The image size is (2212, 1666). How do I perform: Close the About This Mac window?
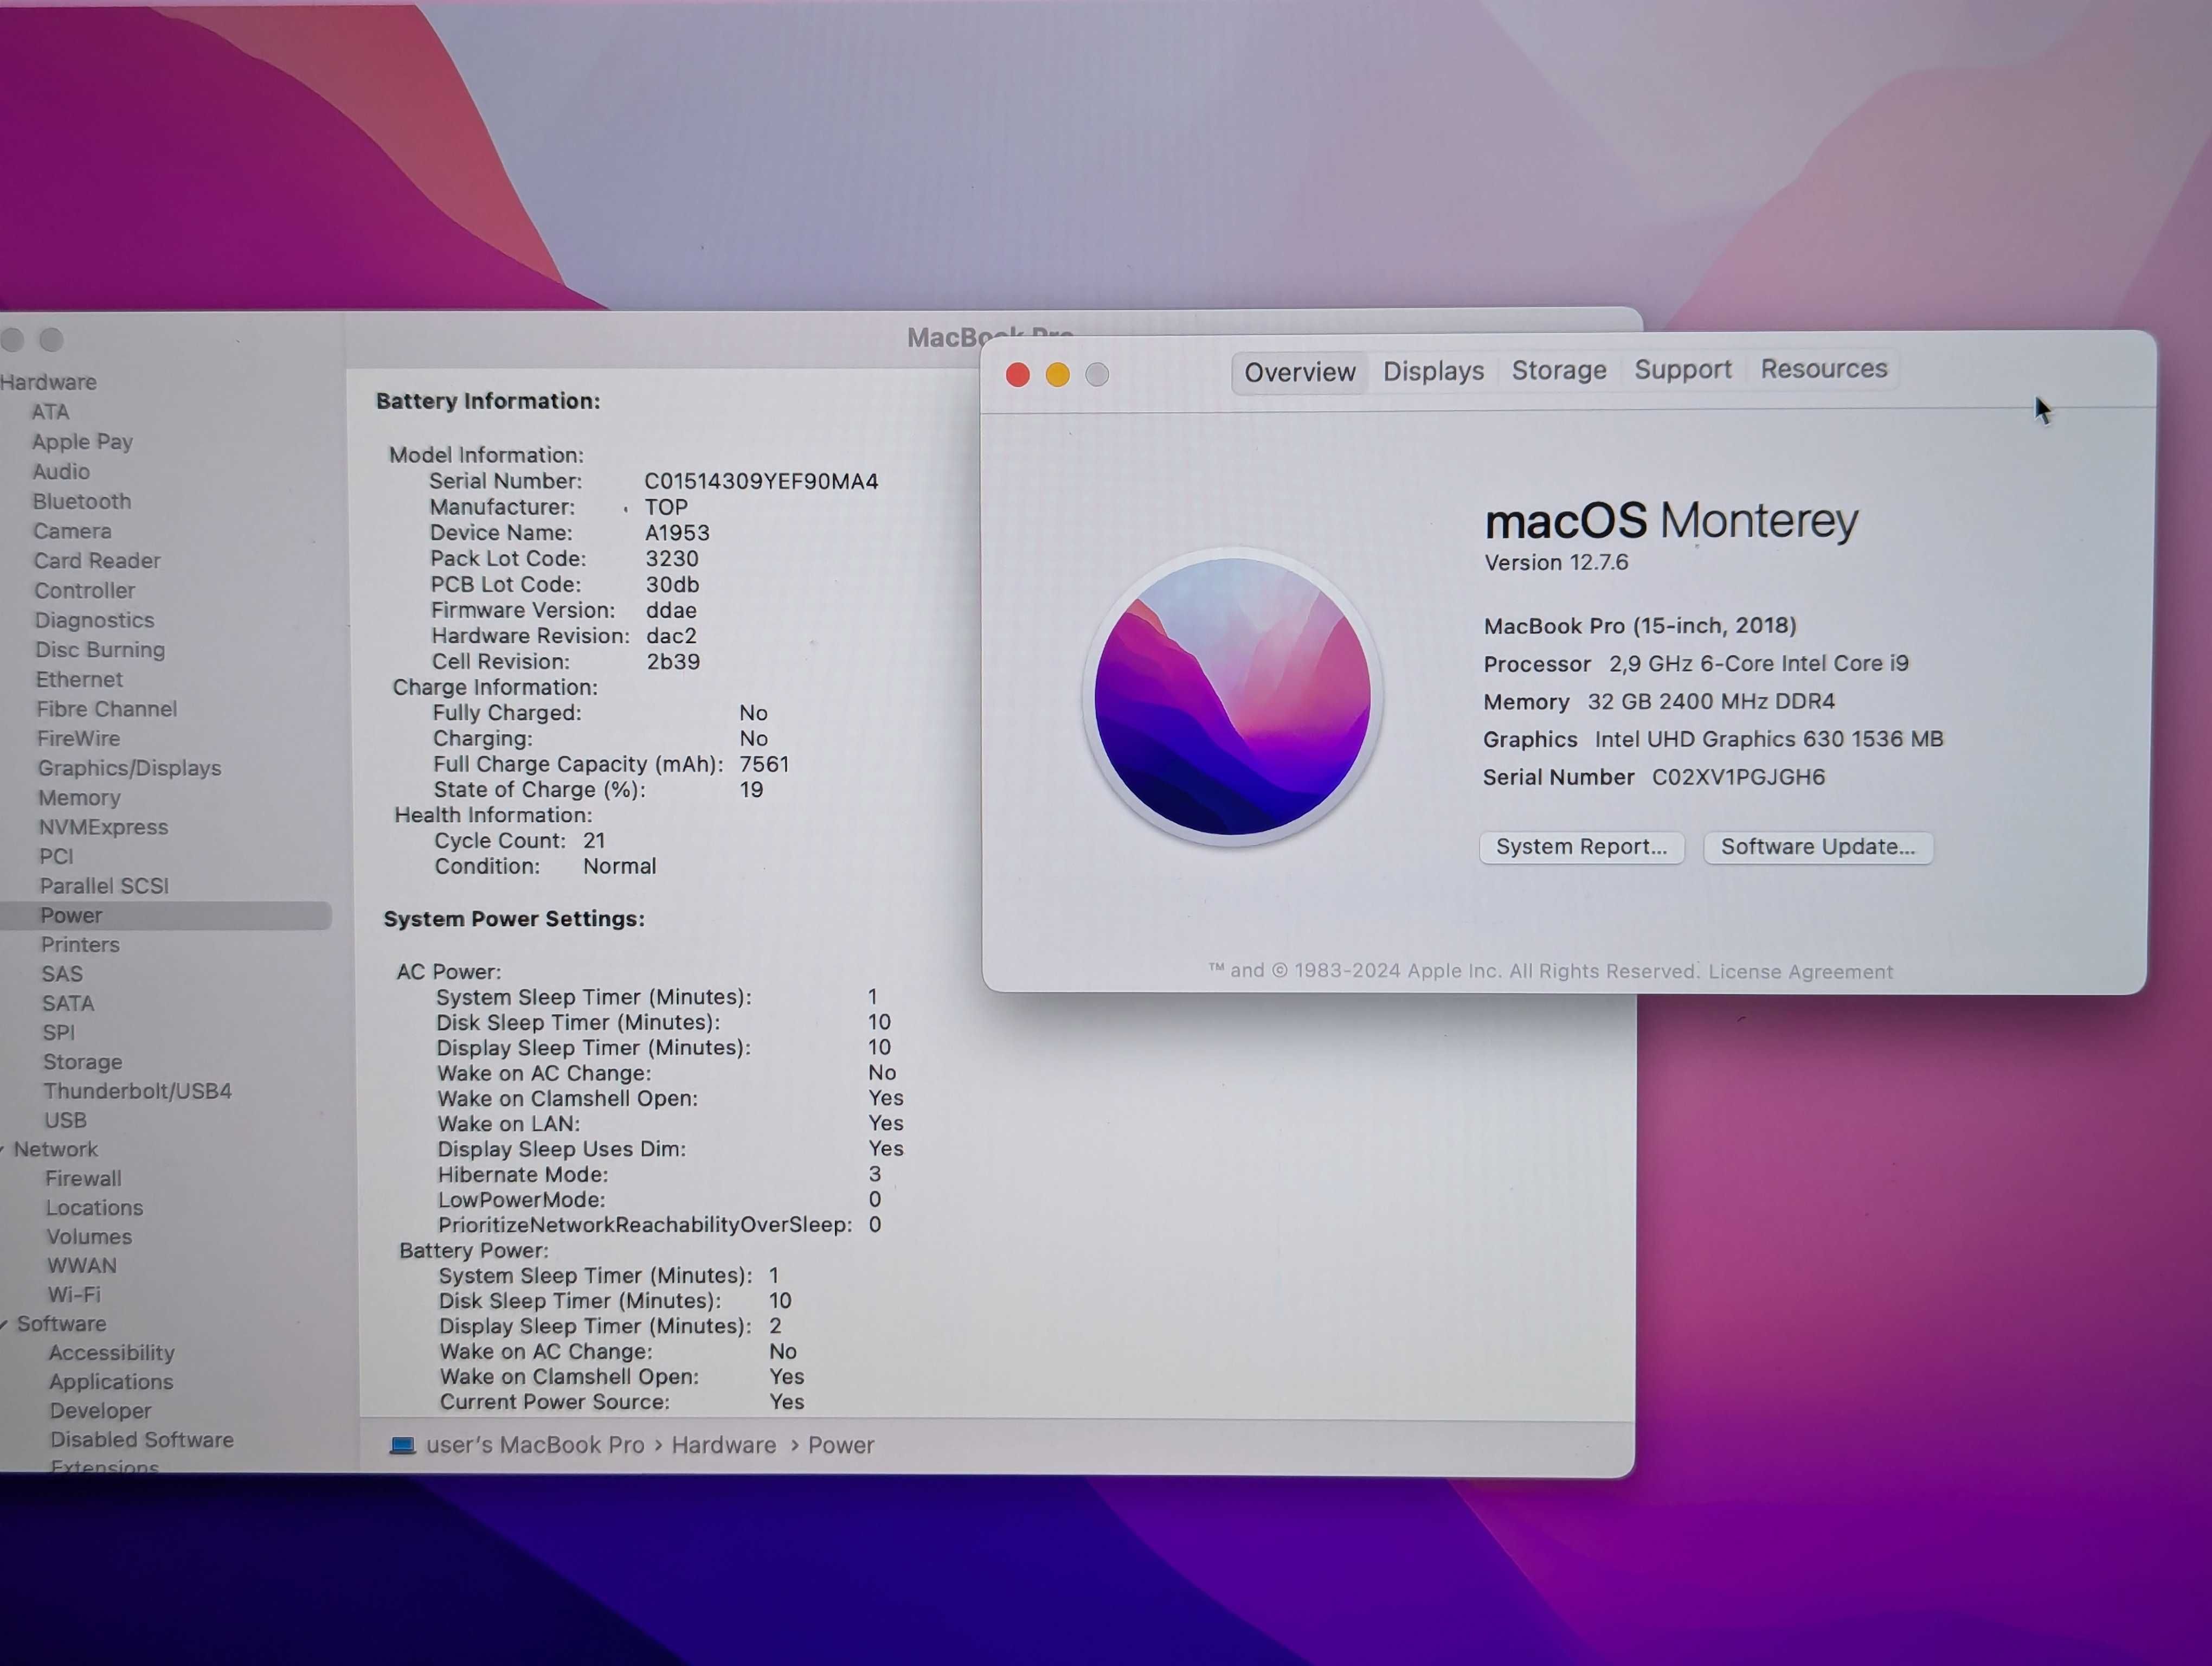pos(1017,375)
